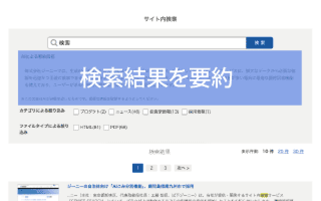Image resolution: width=321 pixels, height=201 pixels.
Task: Go to results page 2
Action: (151, 168)
